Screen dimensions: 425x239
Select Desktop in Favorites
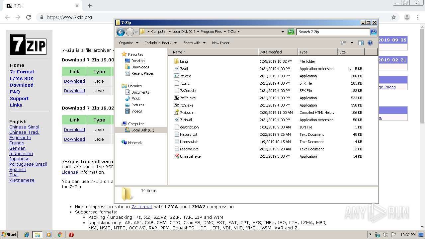(x=138, y=61)
